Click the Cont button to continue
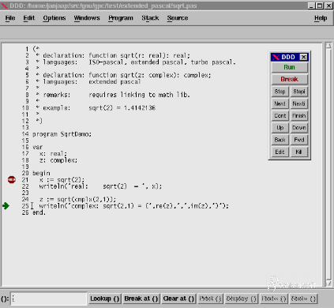This screenshot has height=308, width=334. pyautogui.click(x=280, y=116)
